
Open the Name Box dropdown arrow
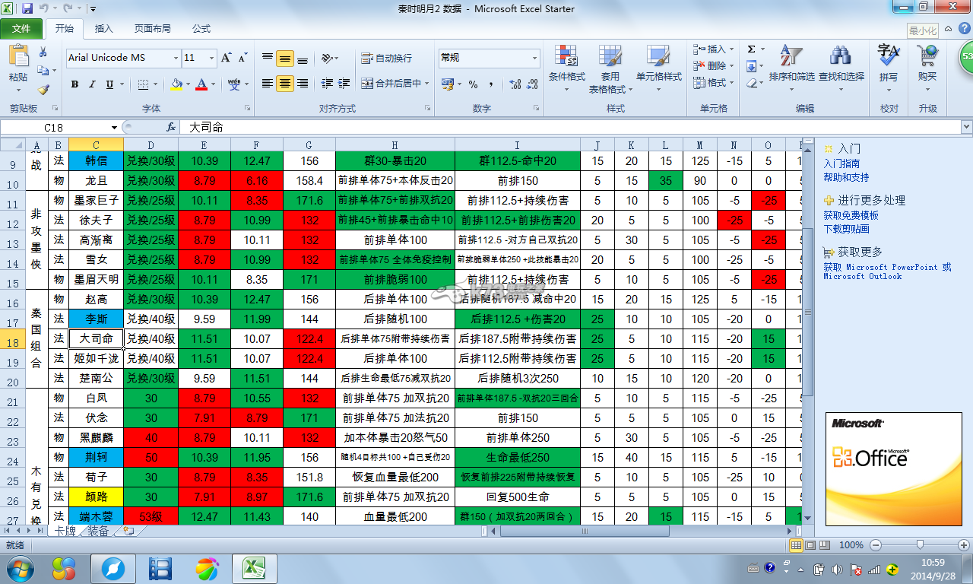tap(115, 128)
